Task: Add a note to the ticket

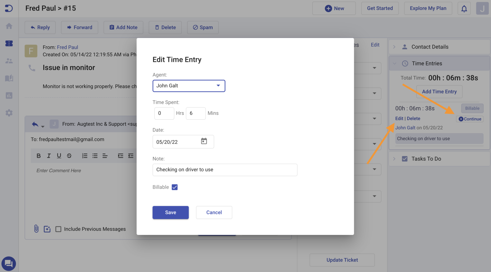Action: point(123,27)
